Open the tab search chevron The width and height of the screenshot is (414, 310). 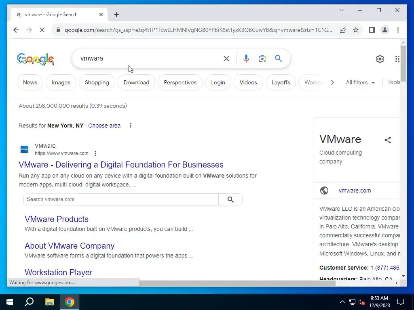(x=341, y=10)
